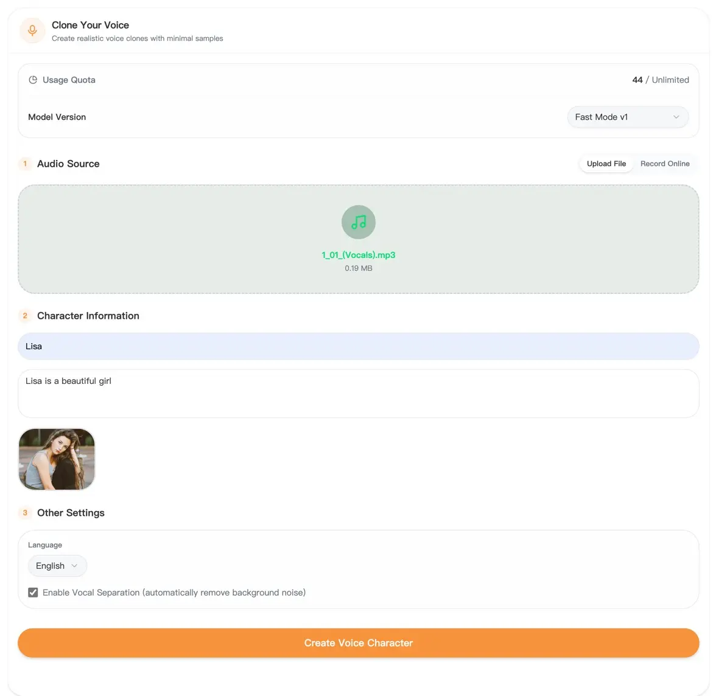Switch to the Upload File tab
716x696 pixels.
(x=606, y=164)
